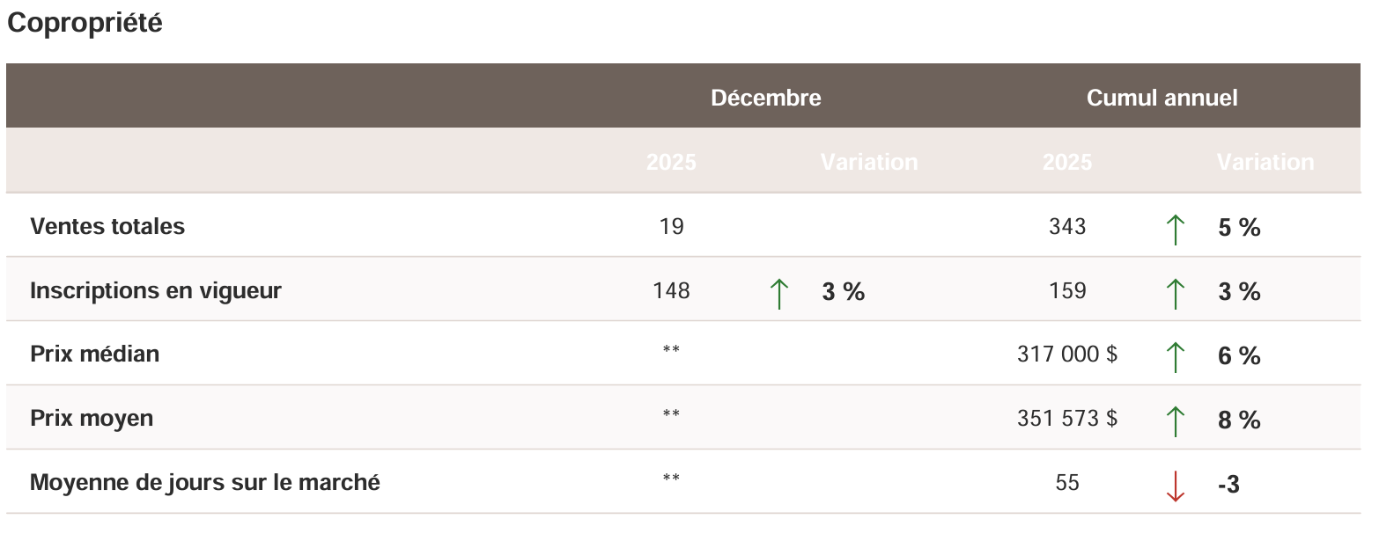Click the Inscriptions en vigueur row label
This screenshot has width=1394, height=541.
click(x=156, y=291)
